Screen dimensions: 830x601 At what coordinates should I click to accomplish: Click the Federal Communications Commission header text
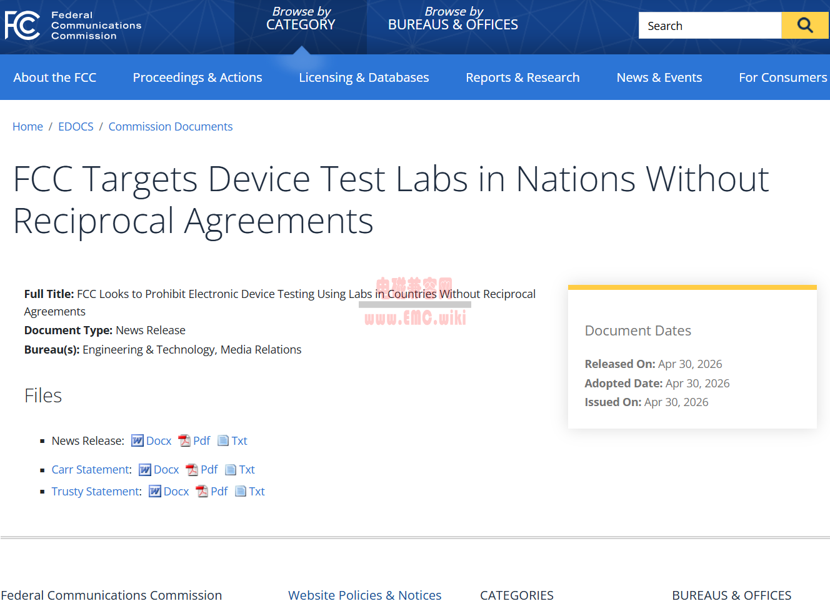(96, 26)
